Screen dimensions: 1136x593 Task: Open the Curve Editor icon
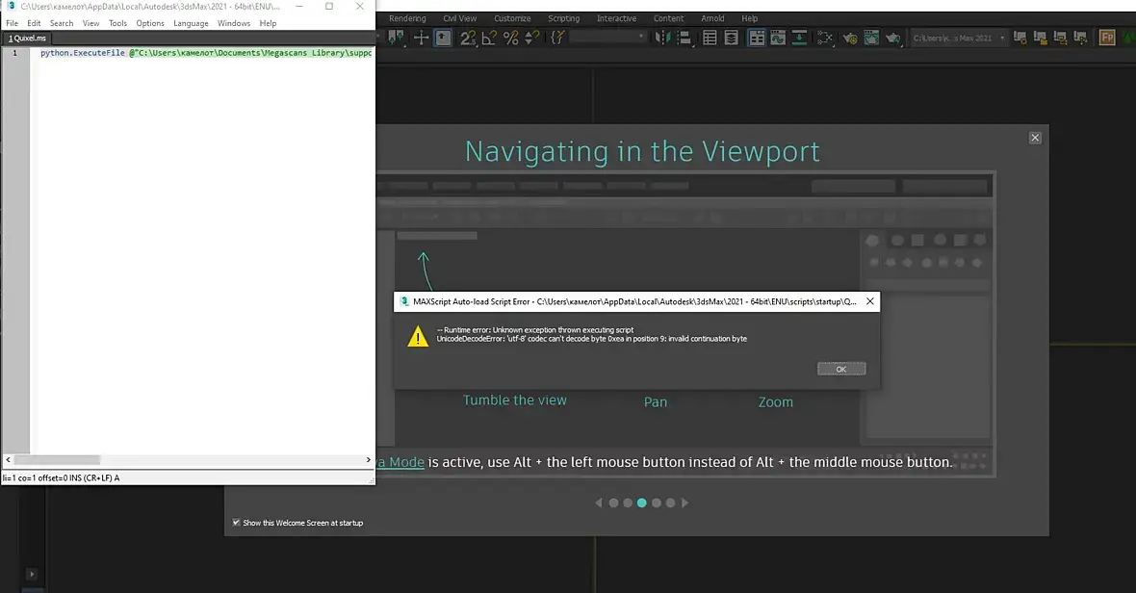coord(777,38)
